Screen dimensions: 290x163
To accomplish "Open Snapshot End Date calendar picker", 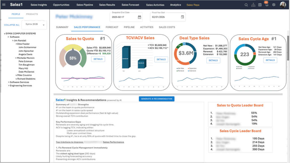I will point(139,17).
